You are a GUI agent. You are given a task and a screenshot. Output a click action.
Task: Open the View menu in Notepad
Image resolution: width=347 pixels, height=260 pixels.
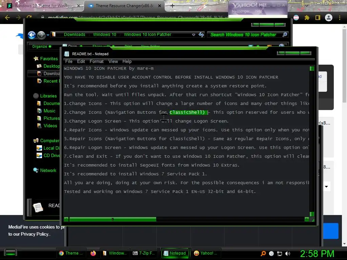tap(113, 62)
